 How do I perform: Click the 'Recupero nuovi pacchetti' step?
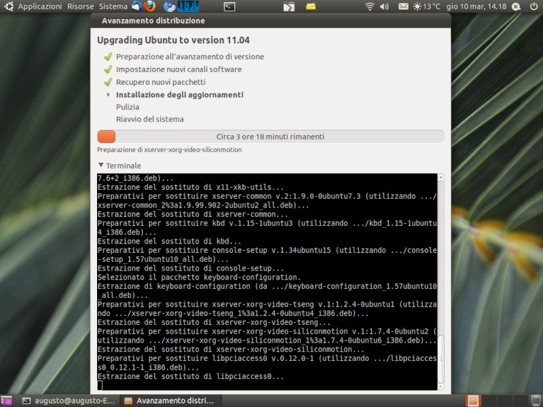(161, 82)
